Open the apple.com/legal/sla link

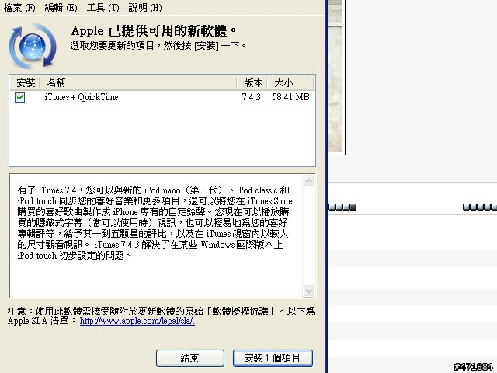[137, 321]
